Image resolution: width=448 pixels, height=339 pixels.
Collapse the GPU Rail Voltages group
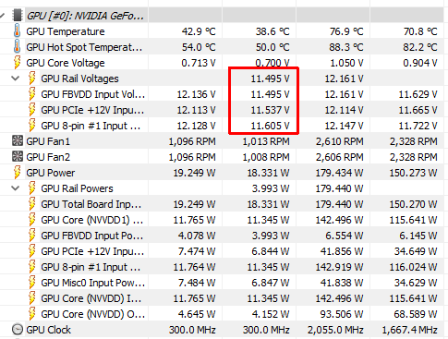[15, 79]
